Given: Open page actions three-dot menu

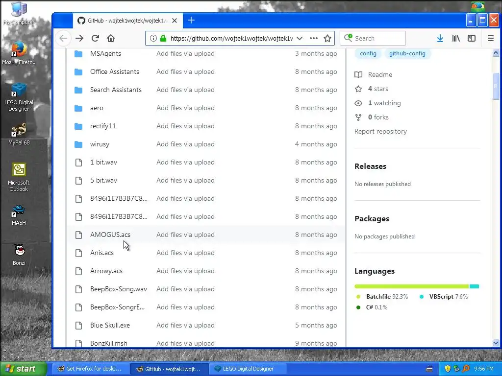Looking at the screenshot, I should point(314,38).
